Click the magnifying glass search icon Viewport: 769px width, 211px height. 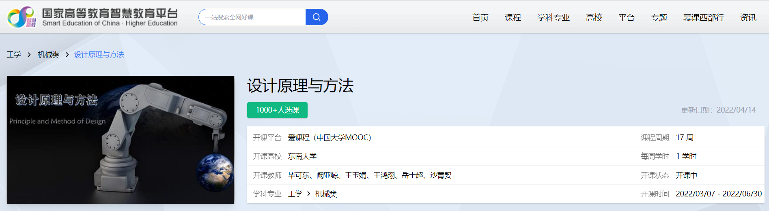317,17
